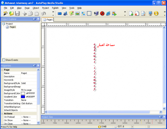Collapse the Page properties section
Image resolution: width=167 pixels, height=129 pixels.
[2, 70]
